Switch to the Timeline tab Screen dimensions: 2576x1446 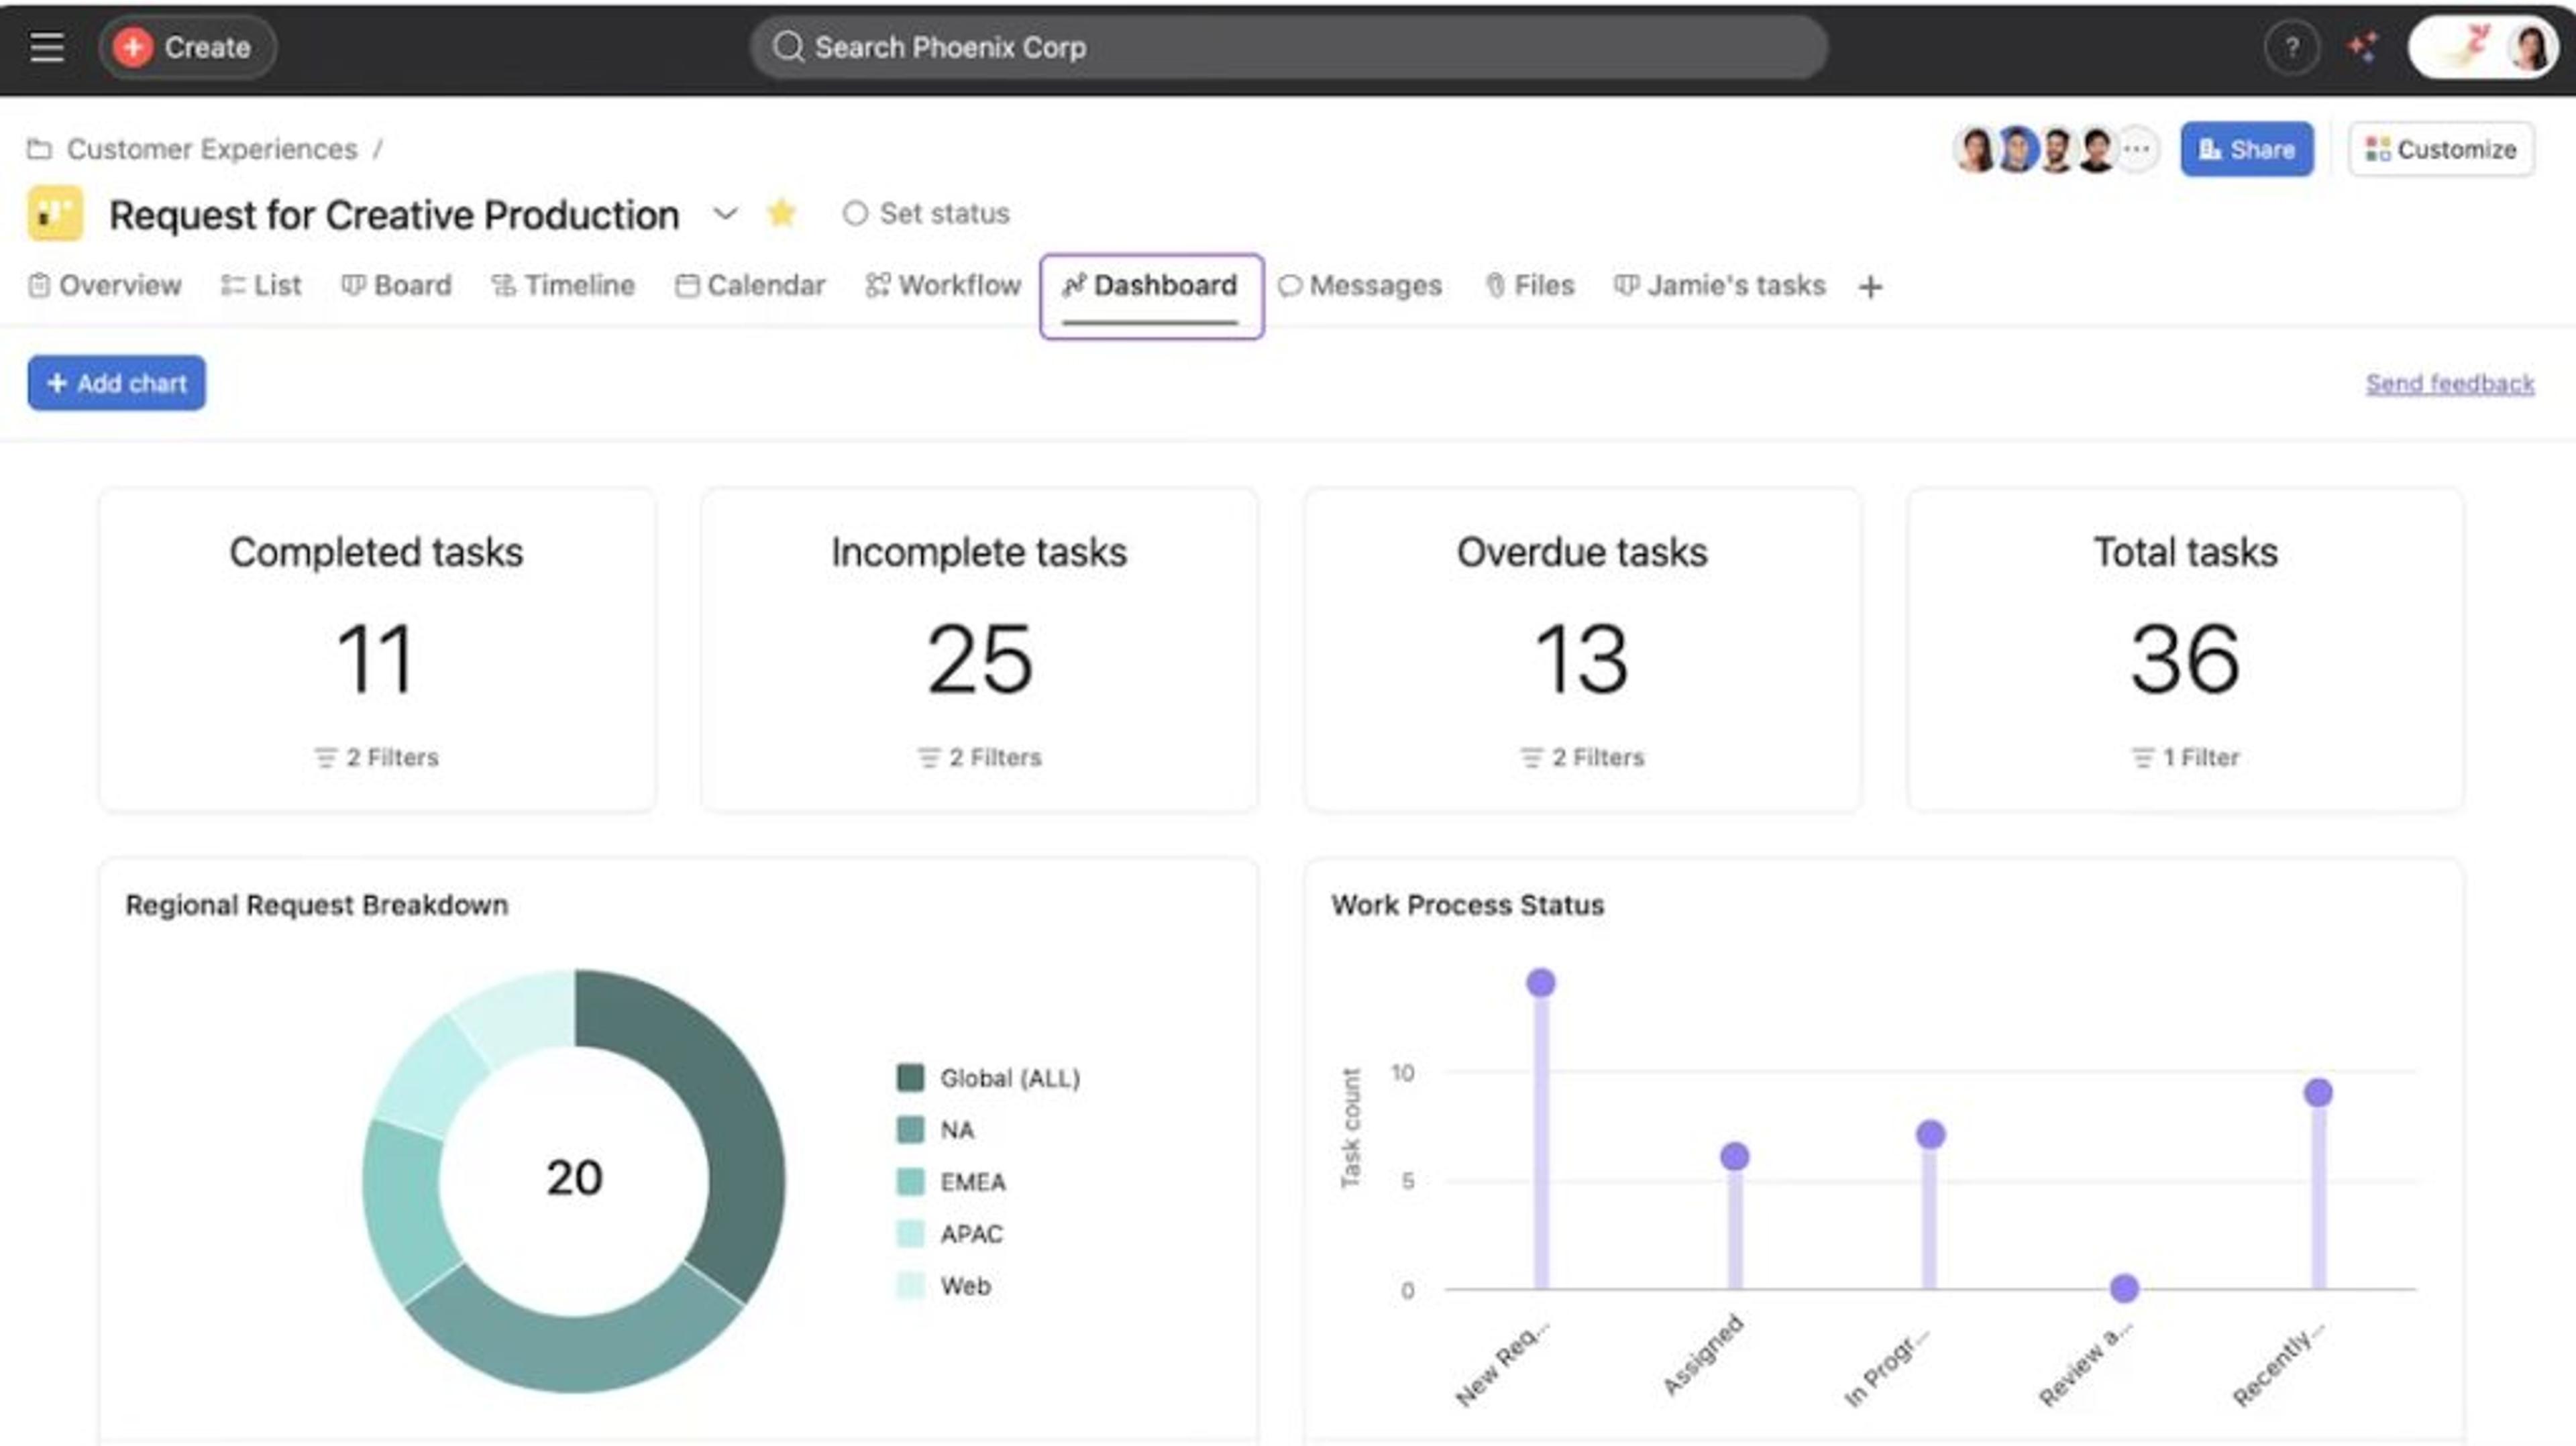(563, 286)
